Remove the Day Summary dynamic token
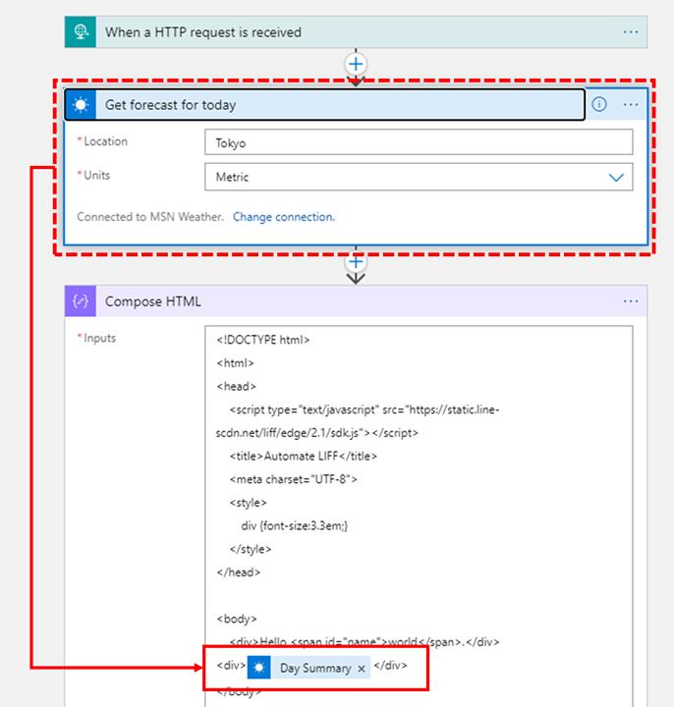Viewport: 674px width, 707px height. tap(361, 669)
